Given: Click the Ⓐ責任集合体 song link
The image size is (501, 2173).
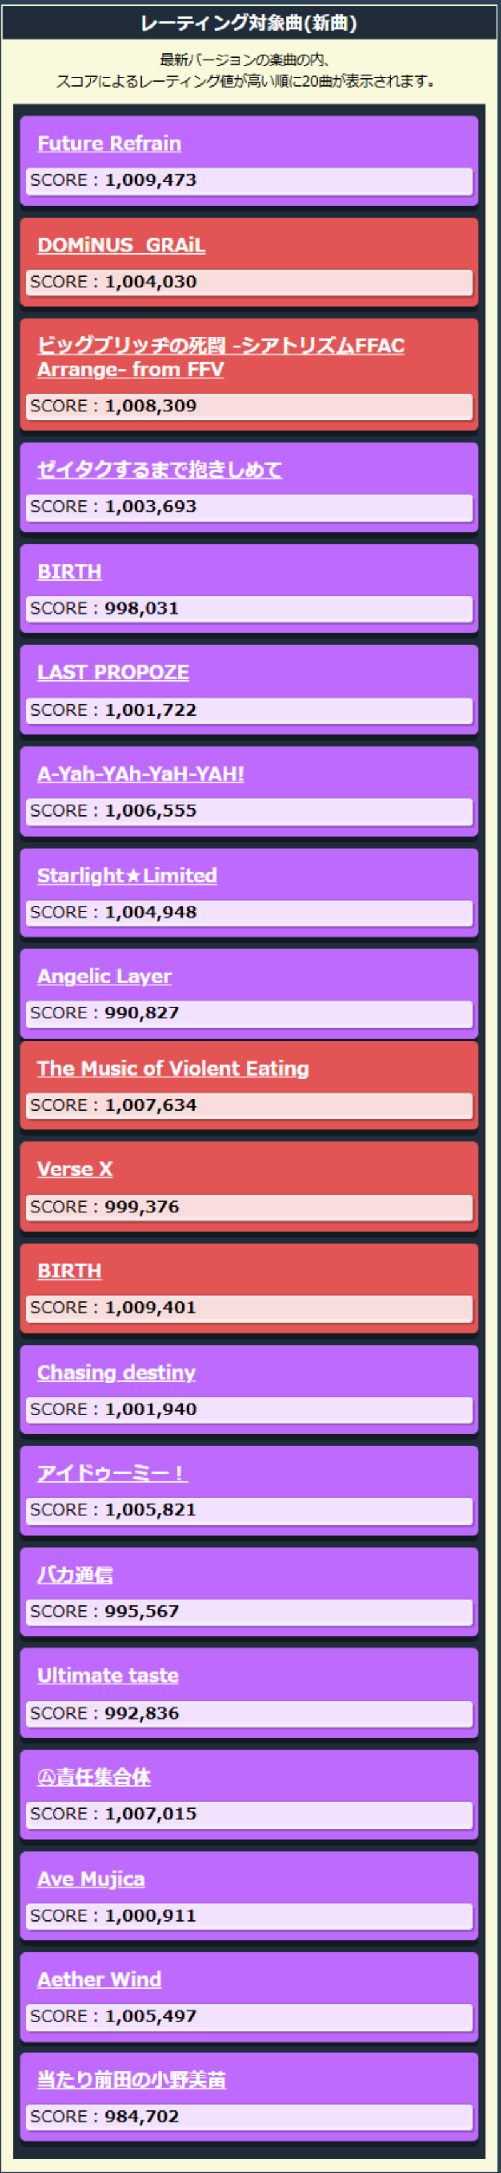Looking at the screenshot, I should [x=95, y=1777].
